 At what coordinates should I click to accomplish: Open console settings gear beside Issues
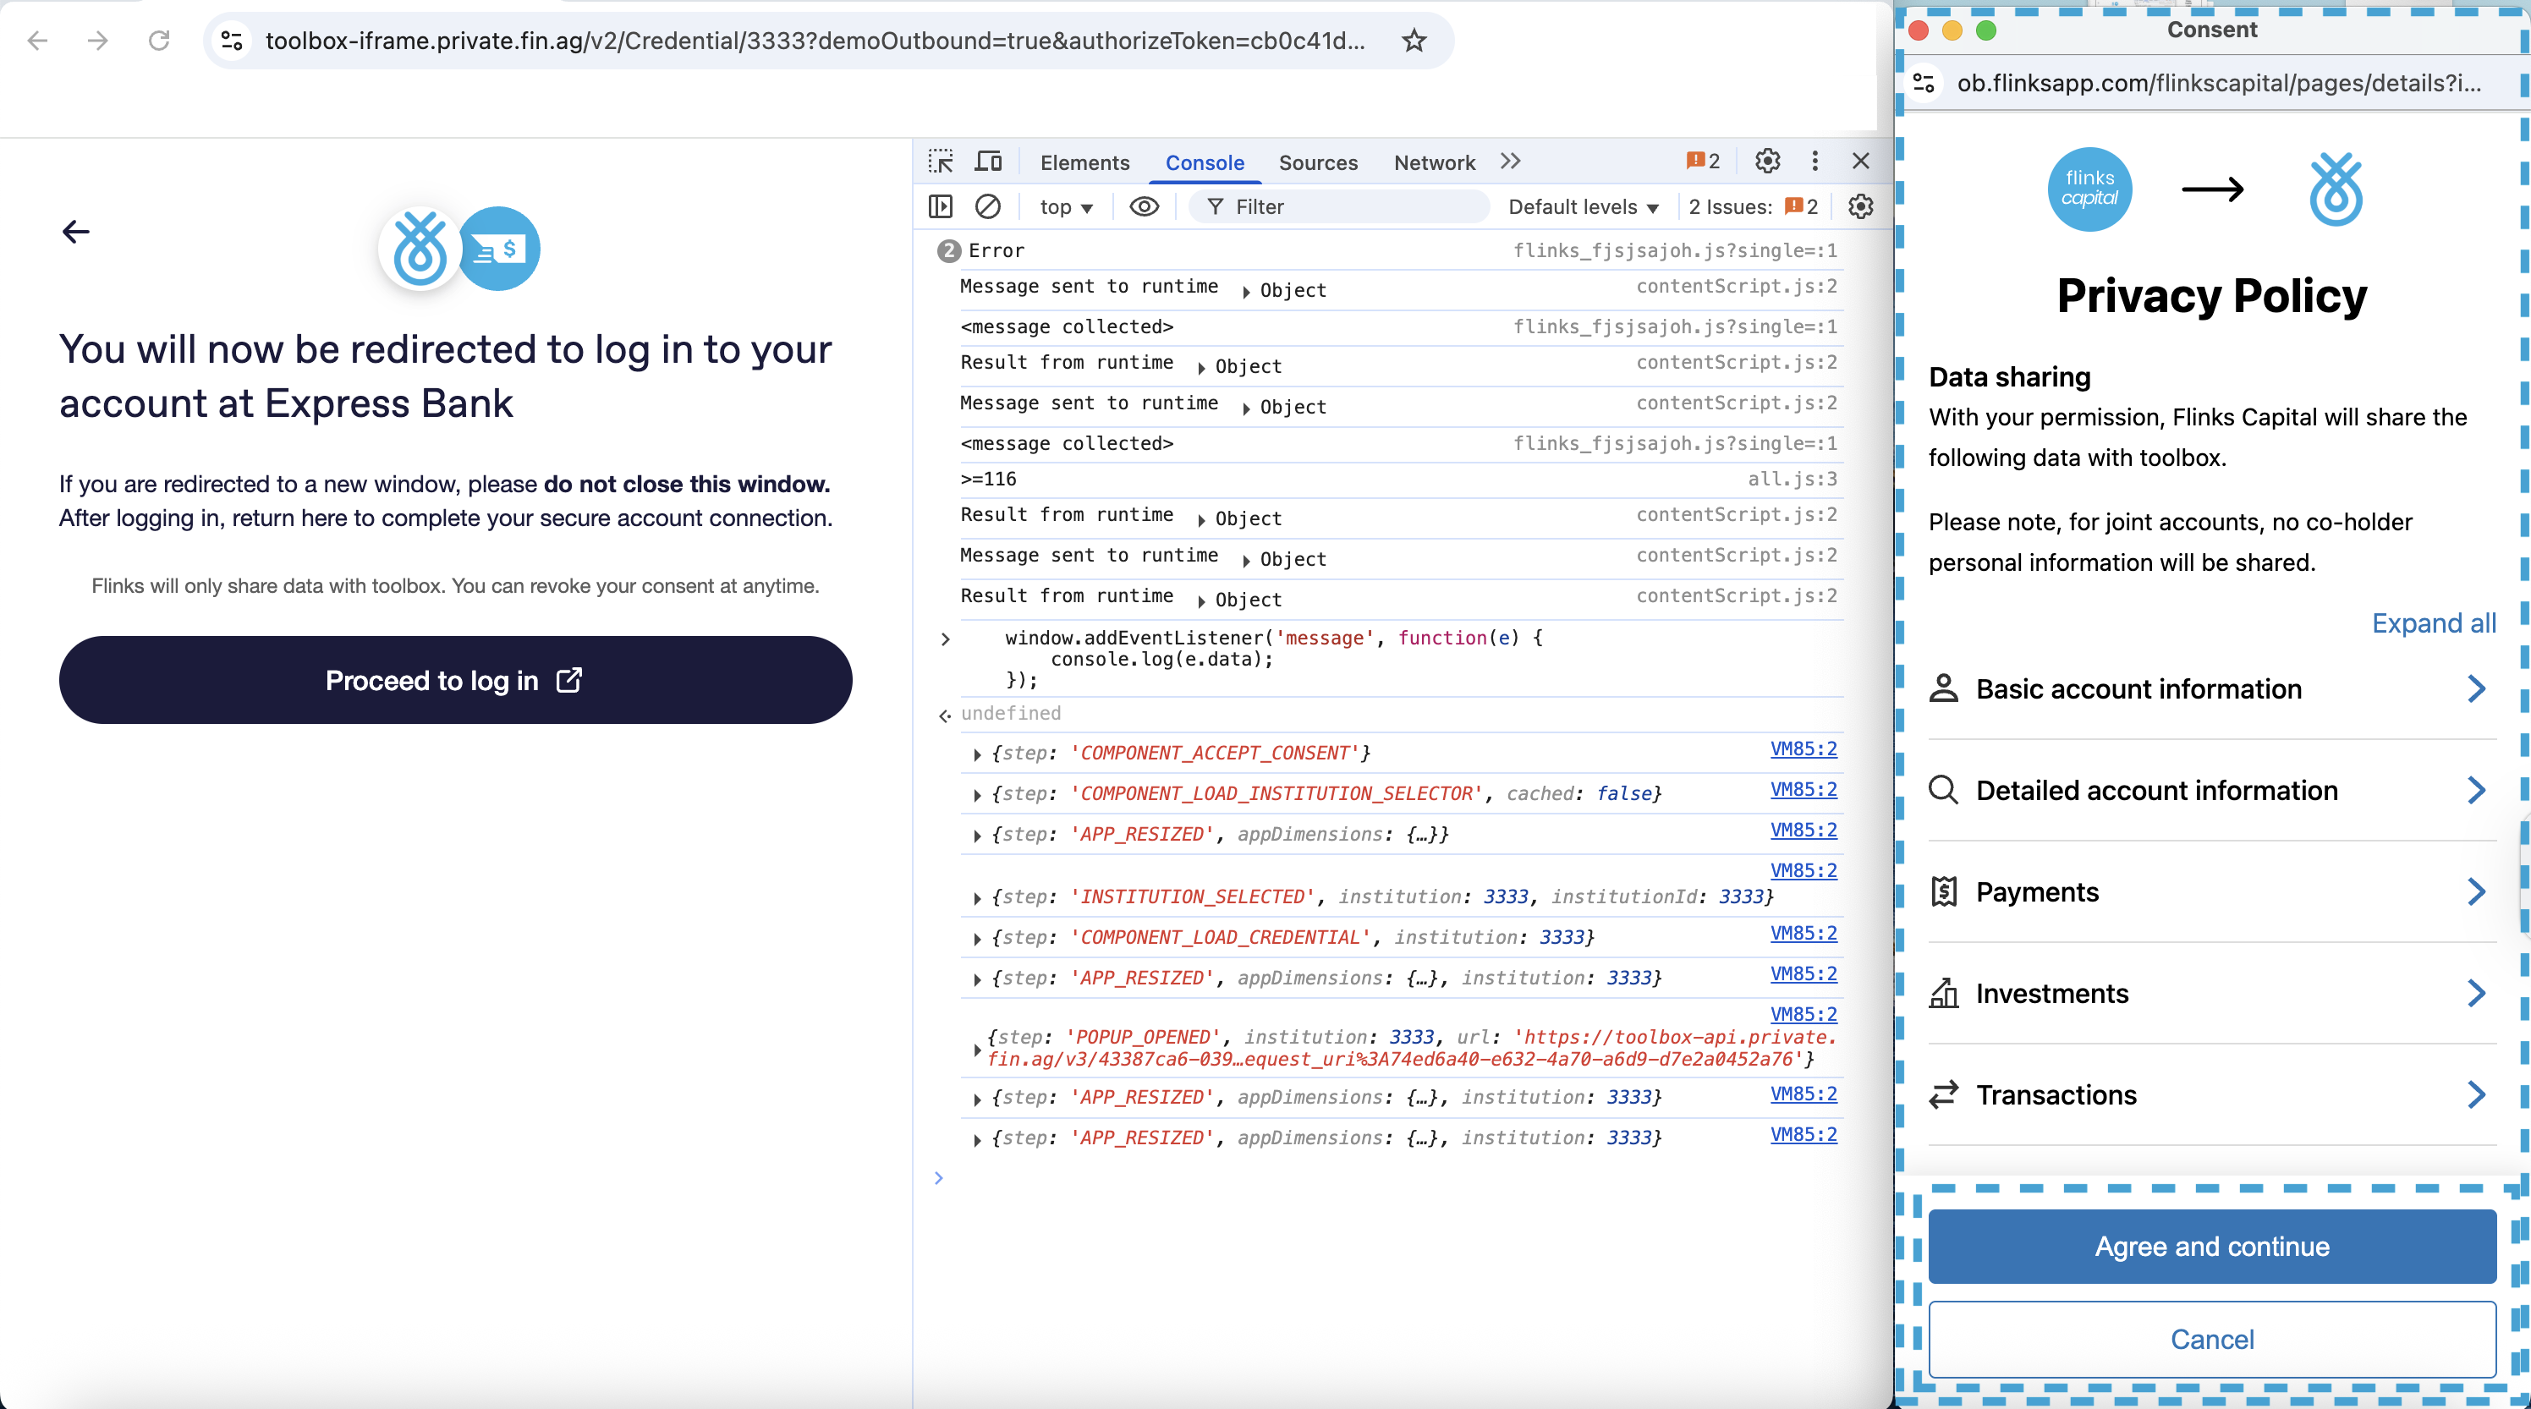tap(1860, 206)
